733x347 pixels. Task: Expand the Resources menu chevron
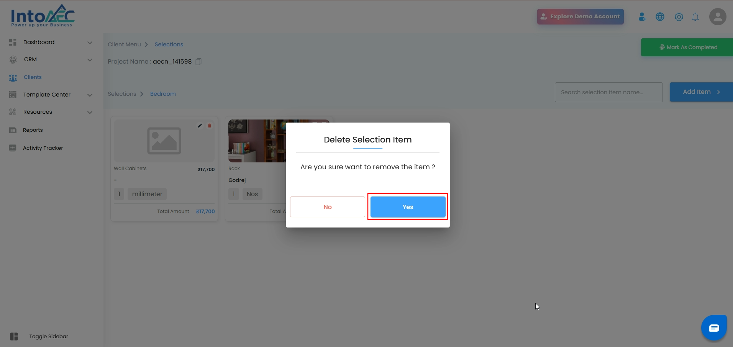coord(90,112)
